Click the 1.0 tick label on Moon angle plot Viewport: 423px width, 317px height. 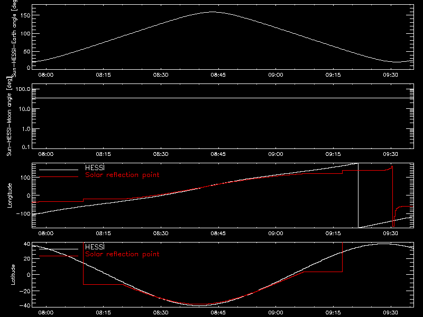click(25, 129)
